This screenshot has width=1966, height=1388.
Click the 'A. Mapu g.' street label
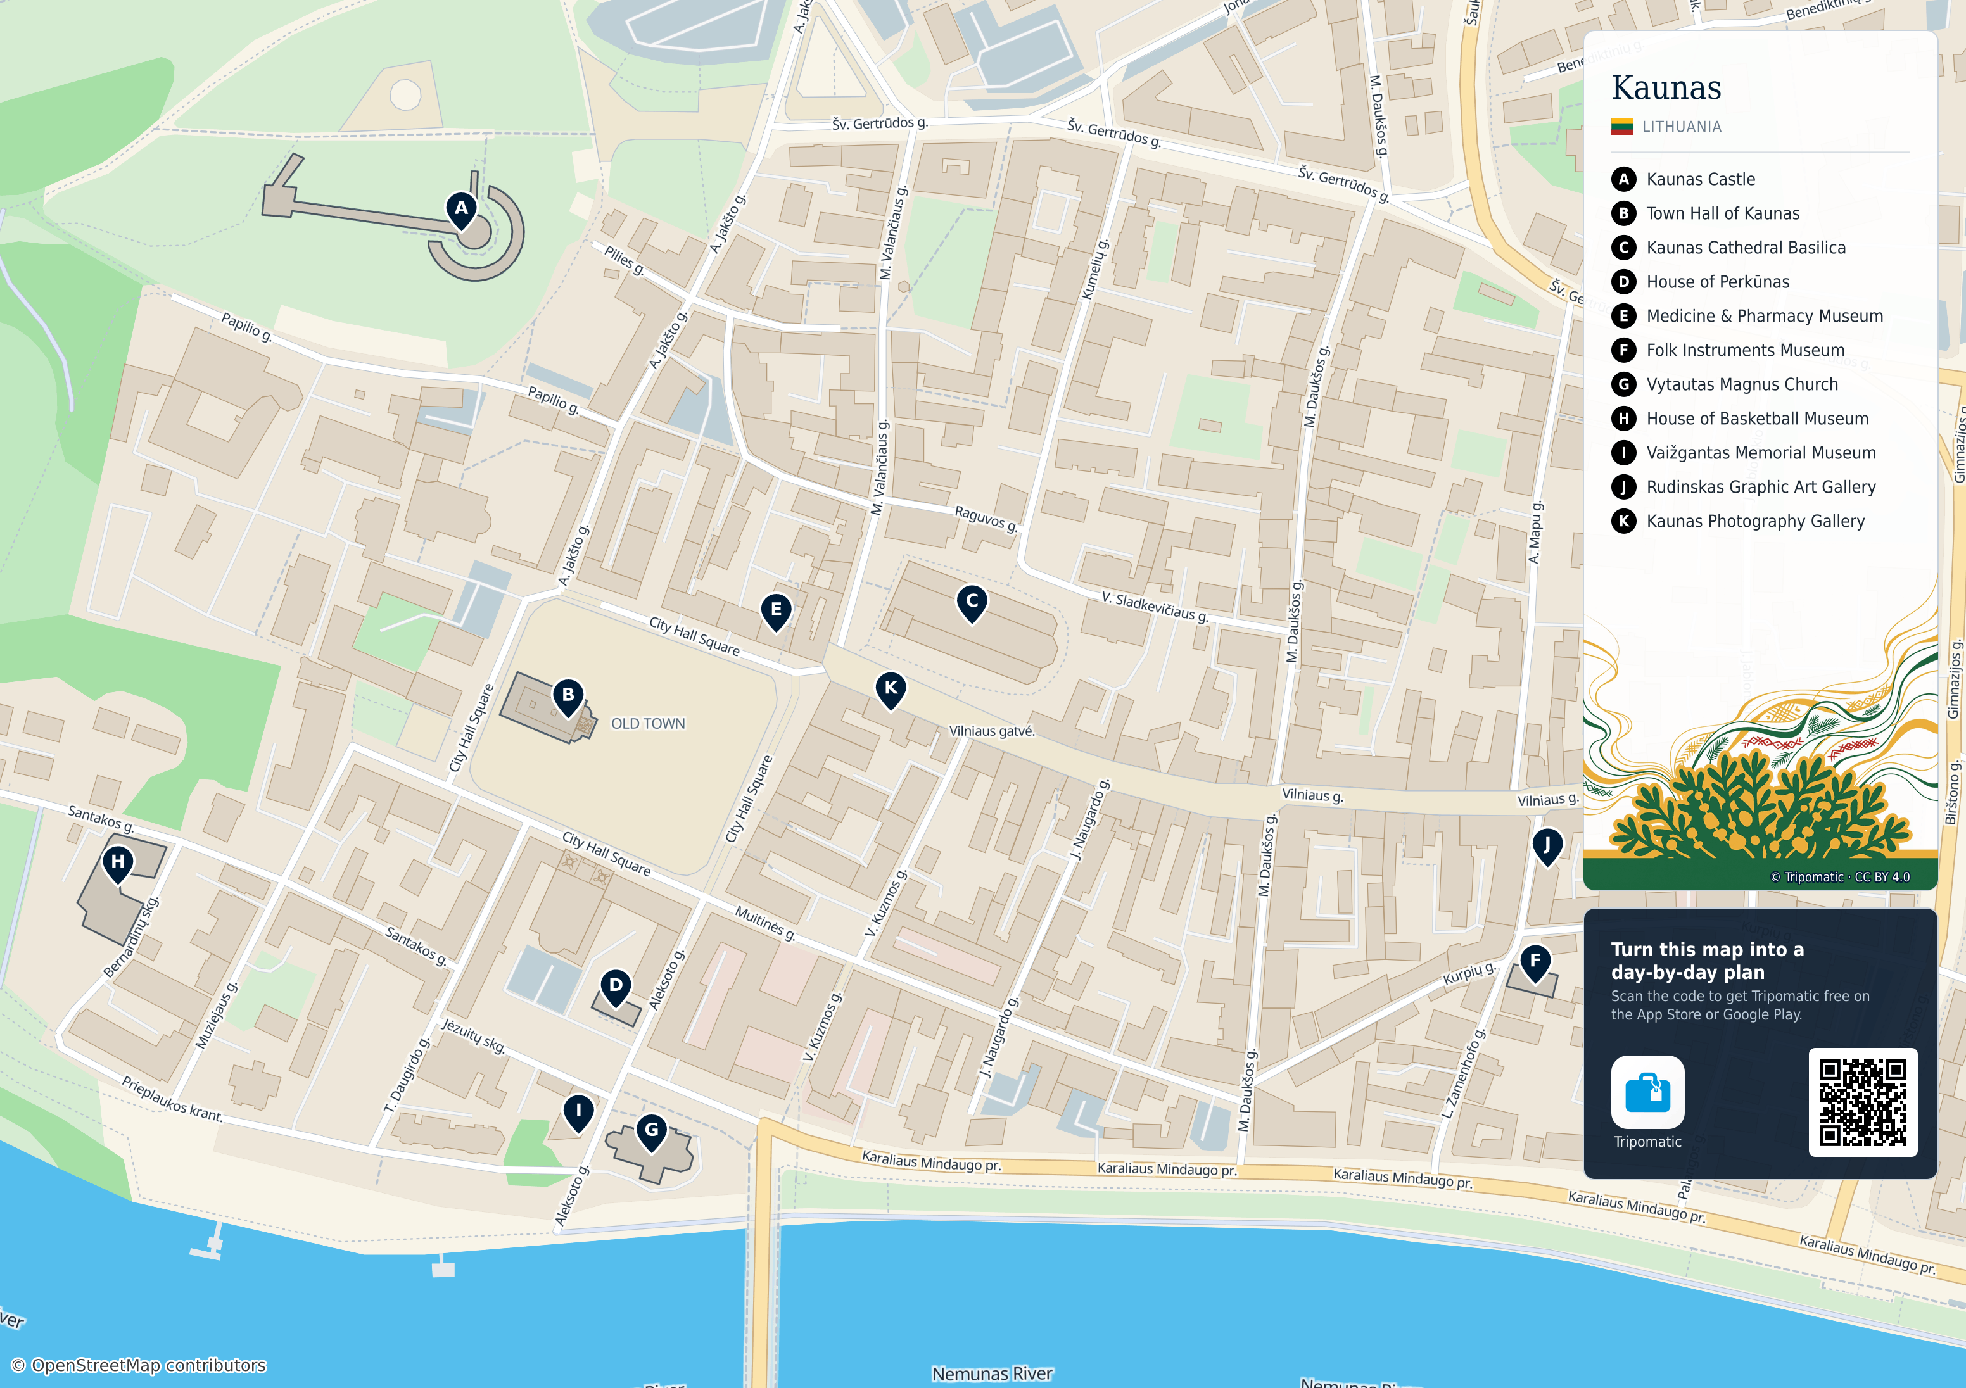[x=1535, y=533]
